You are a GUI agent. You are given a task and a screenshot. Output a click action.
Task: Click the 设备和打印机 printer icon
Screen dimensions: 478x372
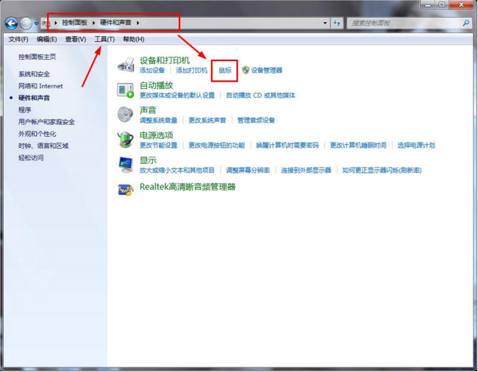coord(126,65)
